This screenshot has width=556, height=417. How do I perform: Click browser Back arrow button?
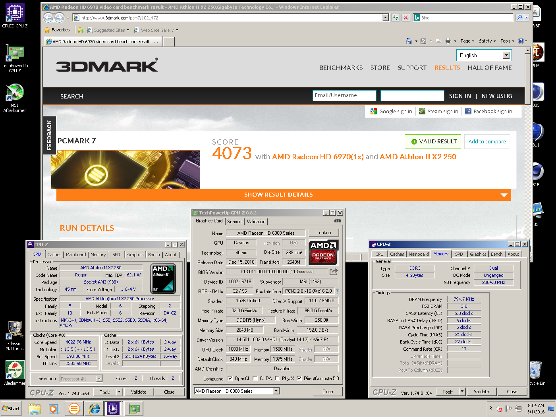48,17
